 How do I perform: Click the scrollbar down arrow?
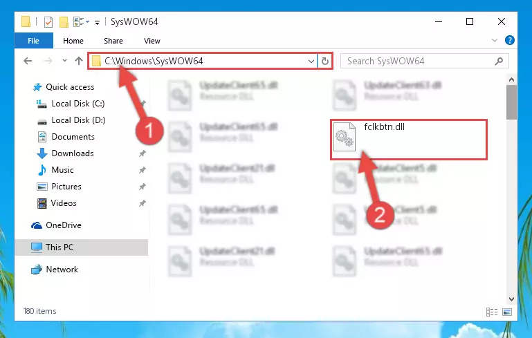pos(511,299)
